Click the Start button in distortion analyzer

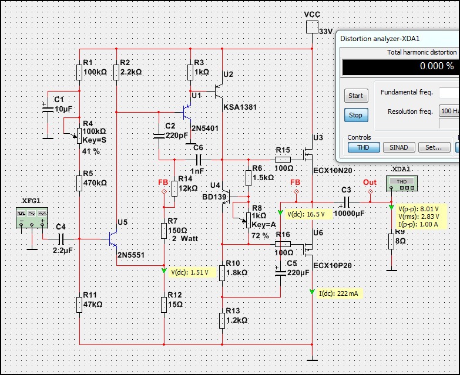point(356,96)
